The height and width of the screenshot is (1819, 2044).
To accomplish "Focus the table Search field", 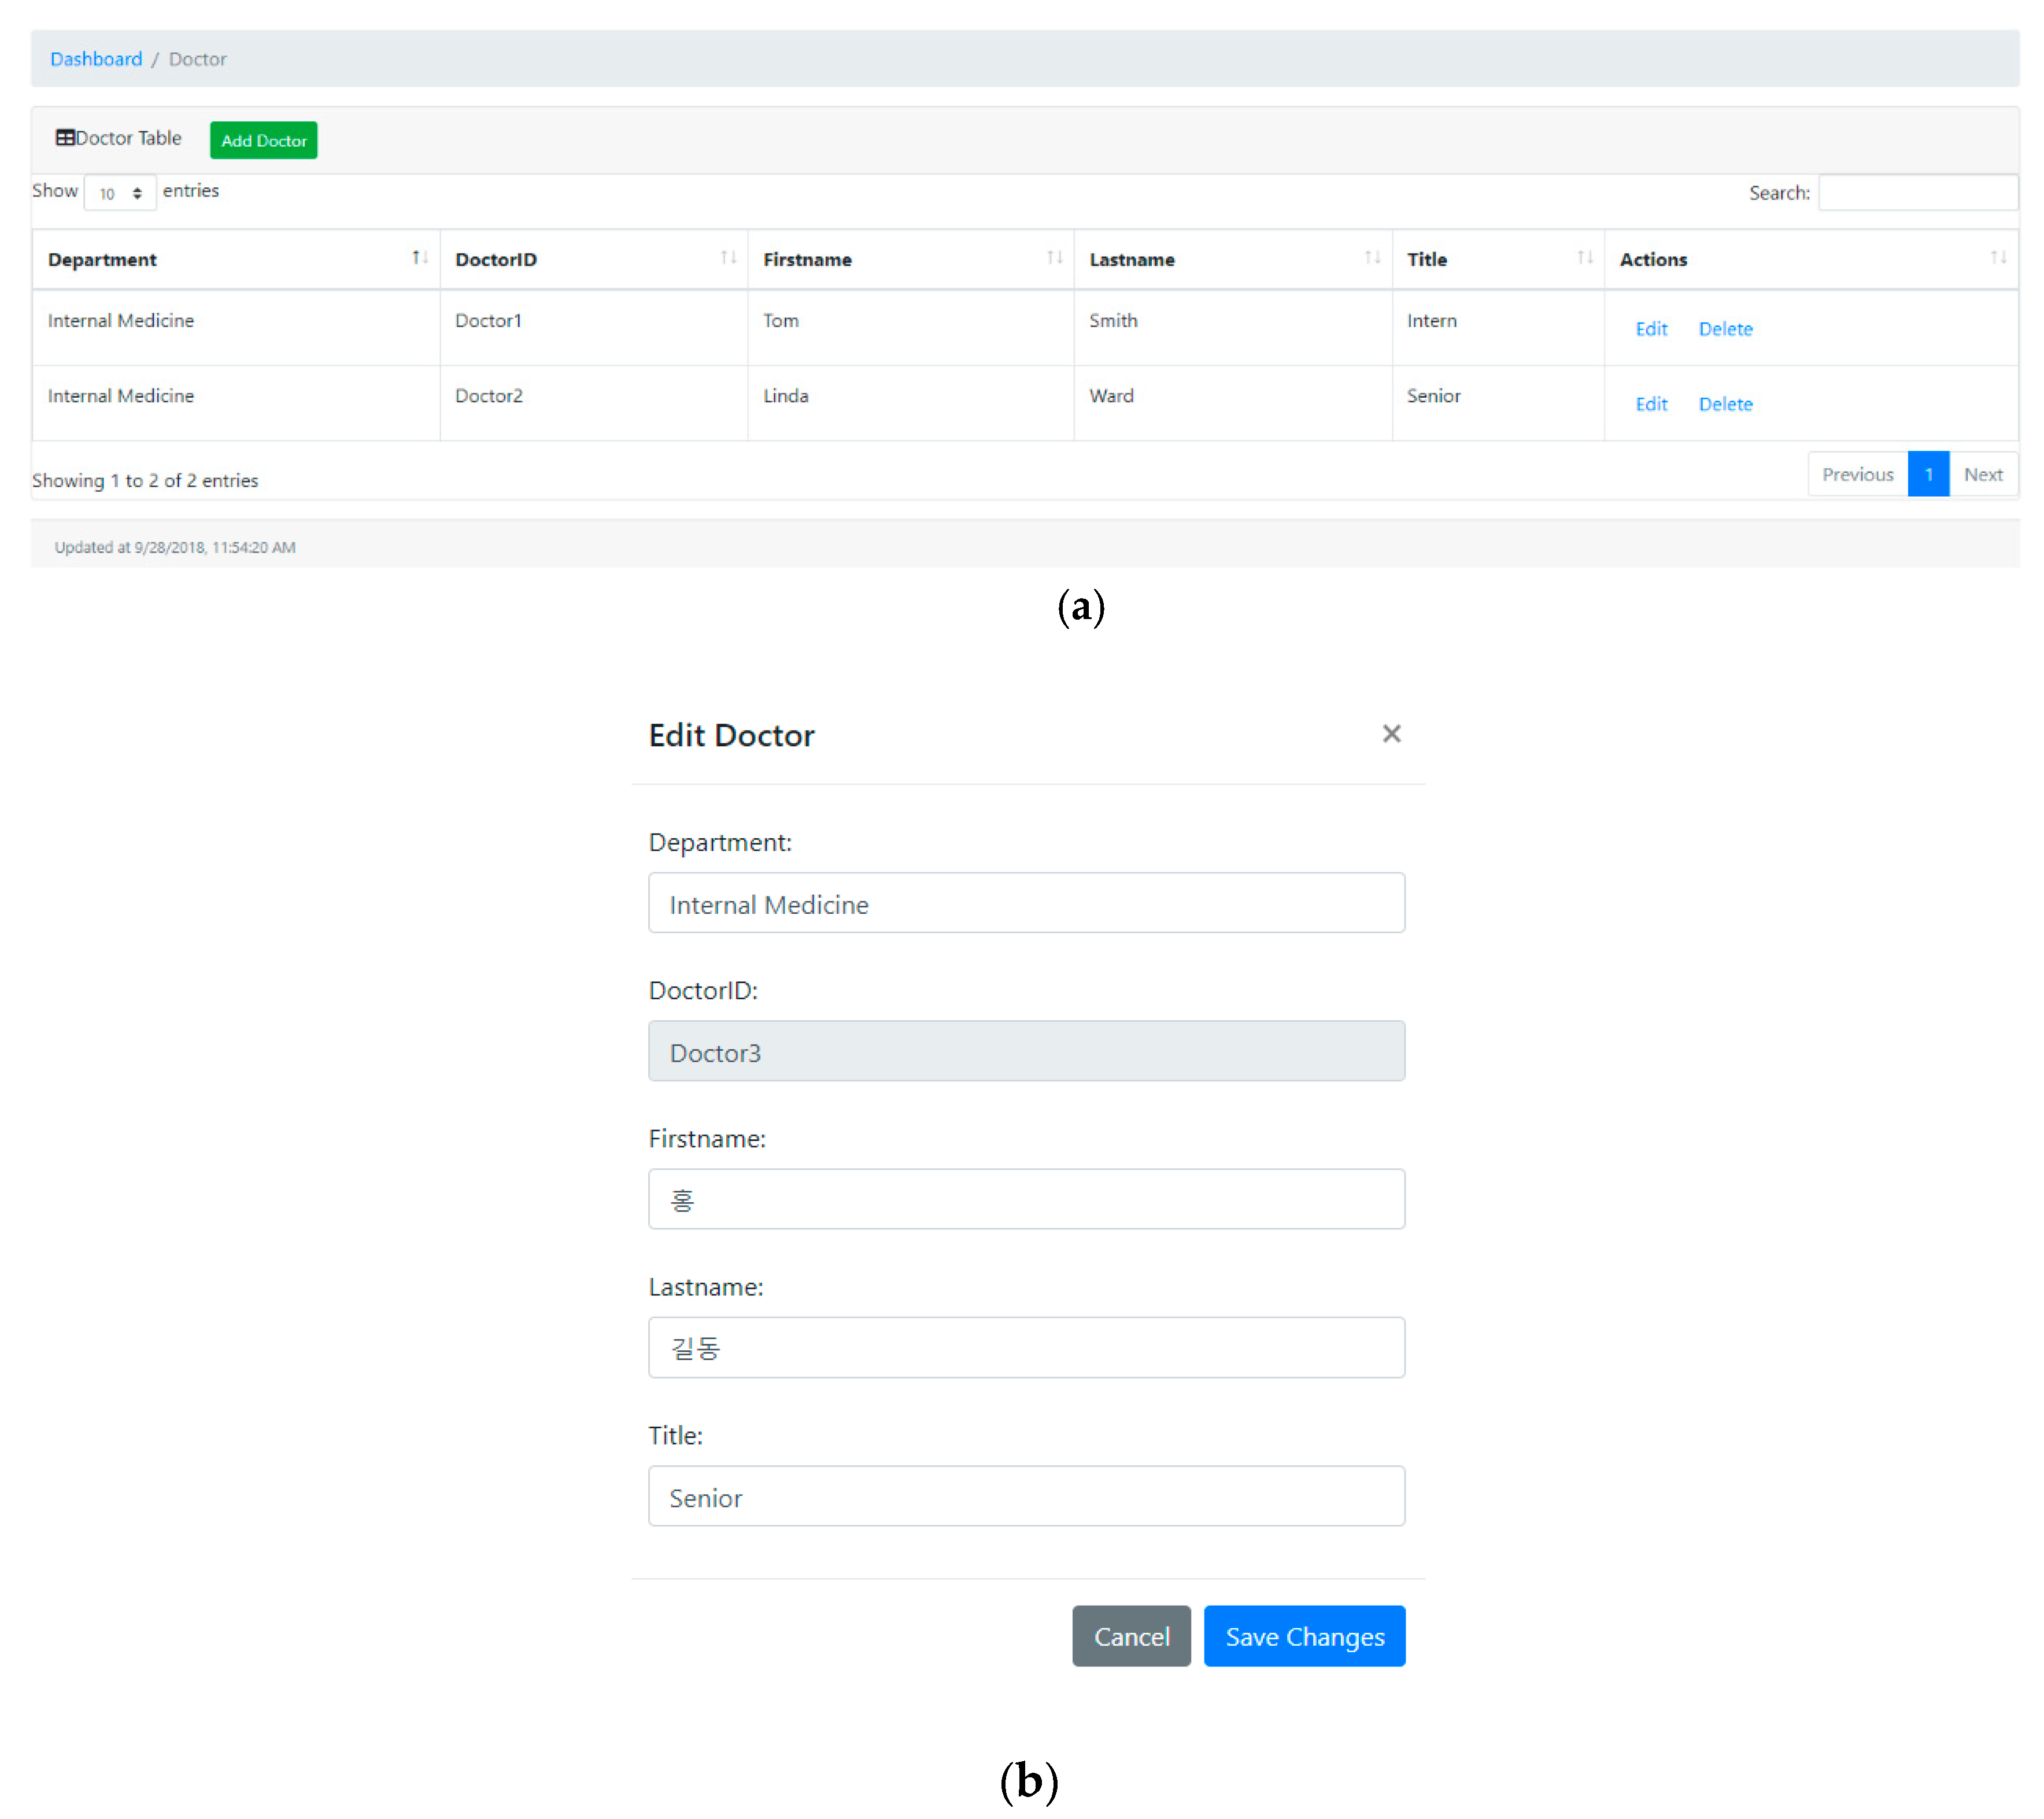I will (1918, 193).
